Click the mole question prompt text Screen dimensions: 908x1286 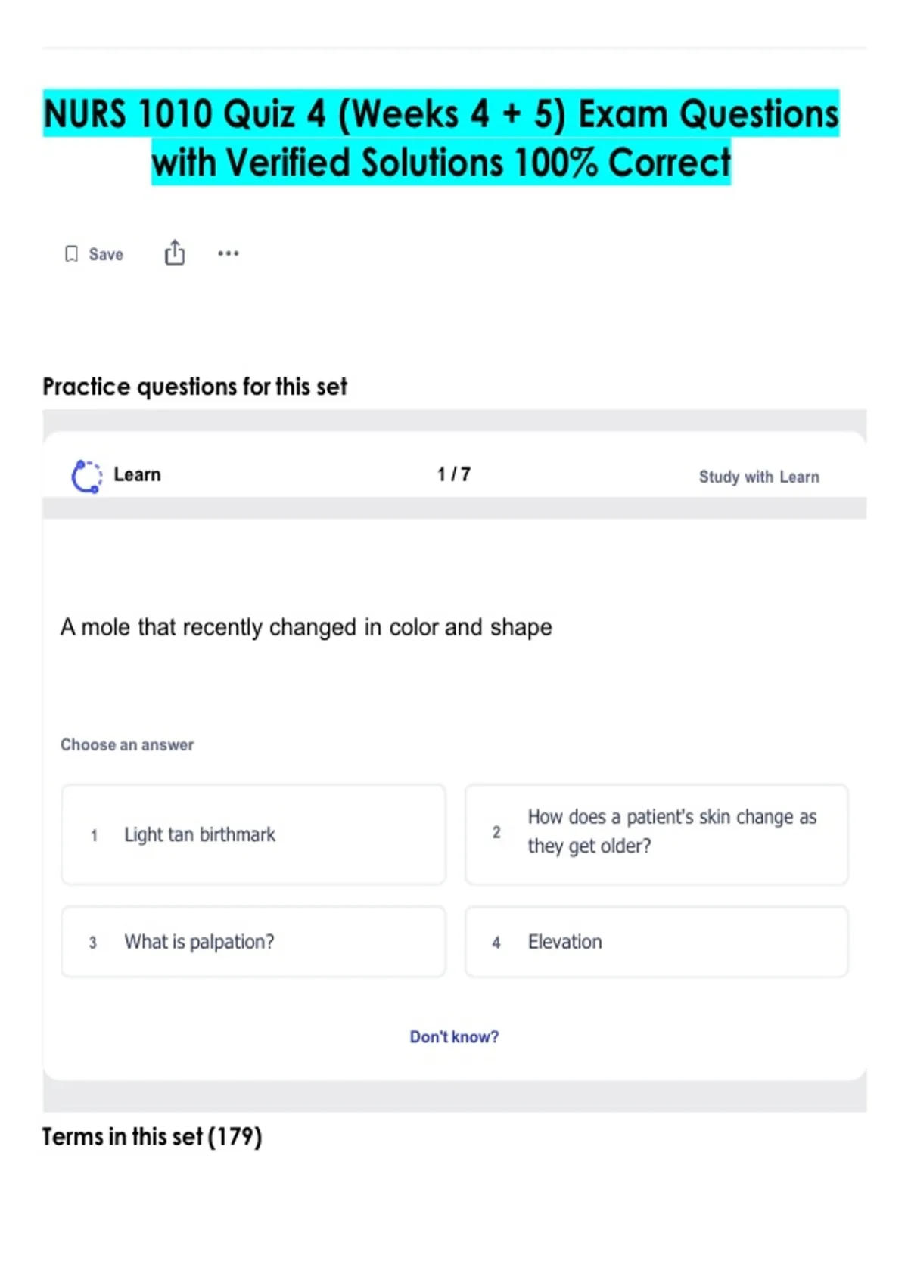coord(306,627)
